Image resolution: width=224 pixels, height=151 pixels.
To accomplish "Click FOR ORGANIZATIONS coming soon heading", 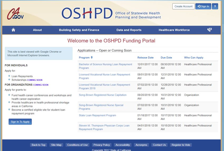I will 27,85.
